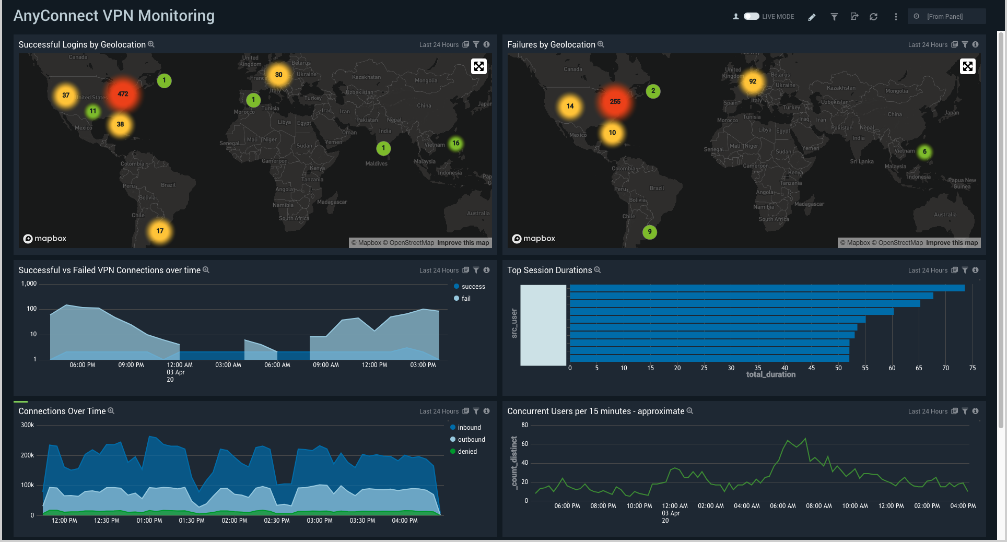This screenshot has height=542, width=1007.
Task: Click the user account icon near LIVE MODE
Action: coord(735,17)
